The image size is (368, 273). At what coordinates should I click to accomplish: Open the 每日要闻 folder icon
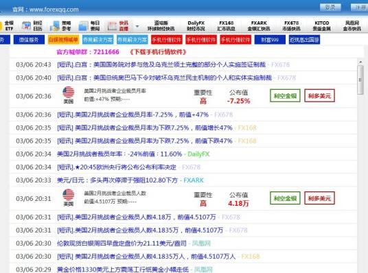point(89,26)
